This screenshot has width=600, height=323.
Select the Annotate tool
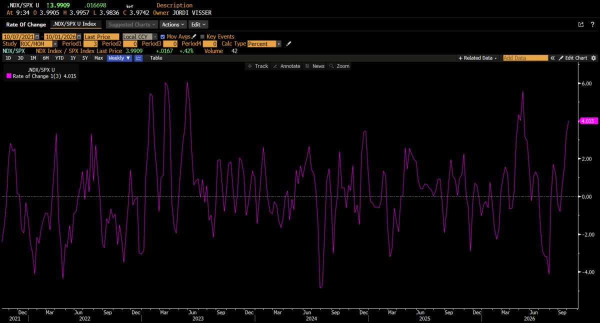[x=286, y=66]
